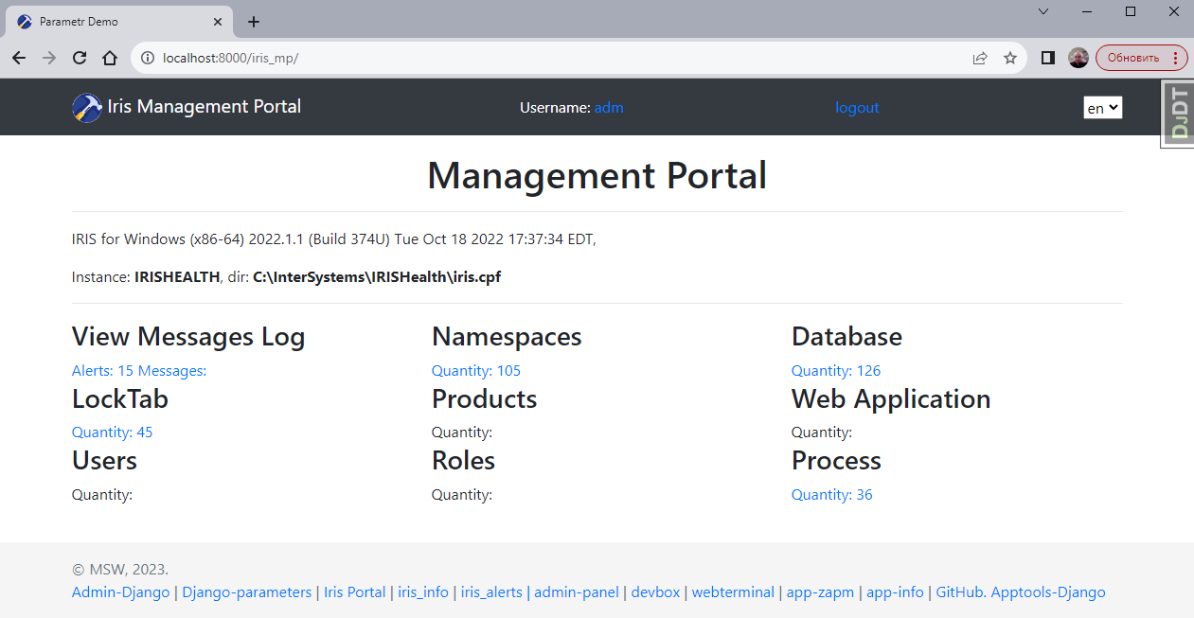Go back using browser back arrow
The height and width of the screenshot is (618, 1194).
point(19,58)
